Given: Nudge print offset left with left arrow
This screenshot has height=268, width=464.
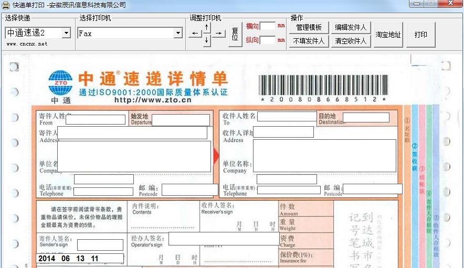Looking at the screenshot, I should pos(195,33).
